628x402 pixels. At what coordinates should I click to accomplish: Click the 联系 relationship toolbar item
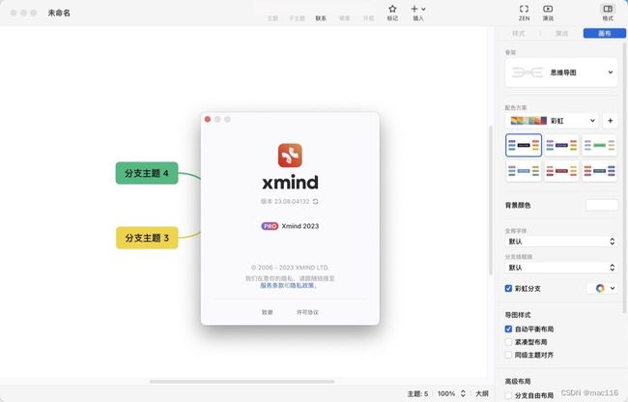[x=321, y=18]
